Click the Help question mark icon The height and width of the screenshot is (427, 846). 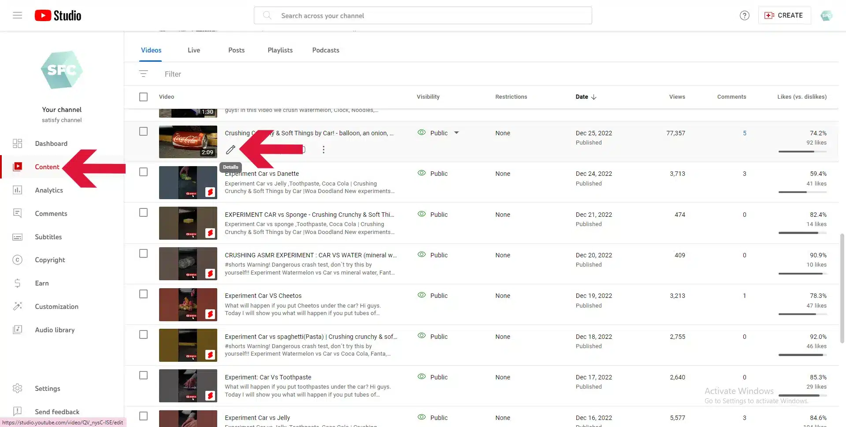coord(744,15)
